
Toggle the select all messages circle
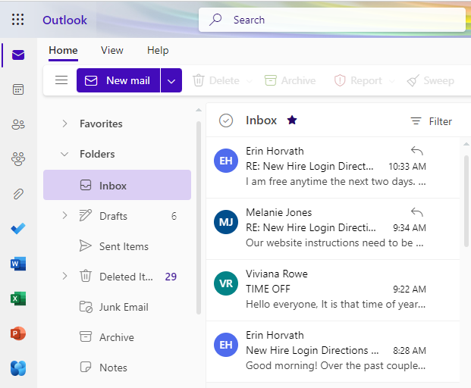pos(226,120)
